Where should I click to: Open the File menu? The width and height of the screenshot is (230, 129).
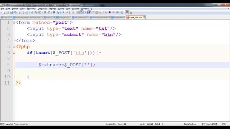3,9
